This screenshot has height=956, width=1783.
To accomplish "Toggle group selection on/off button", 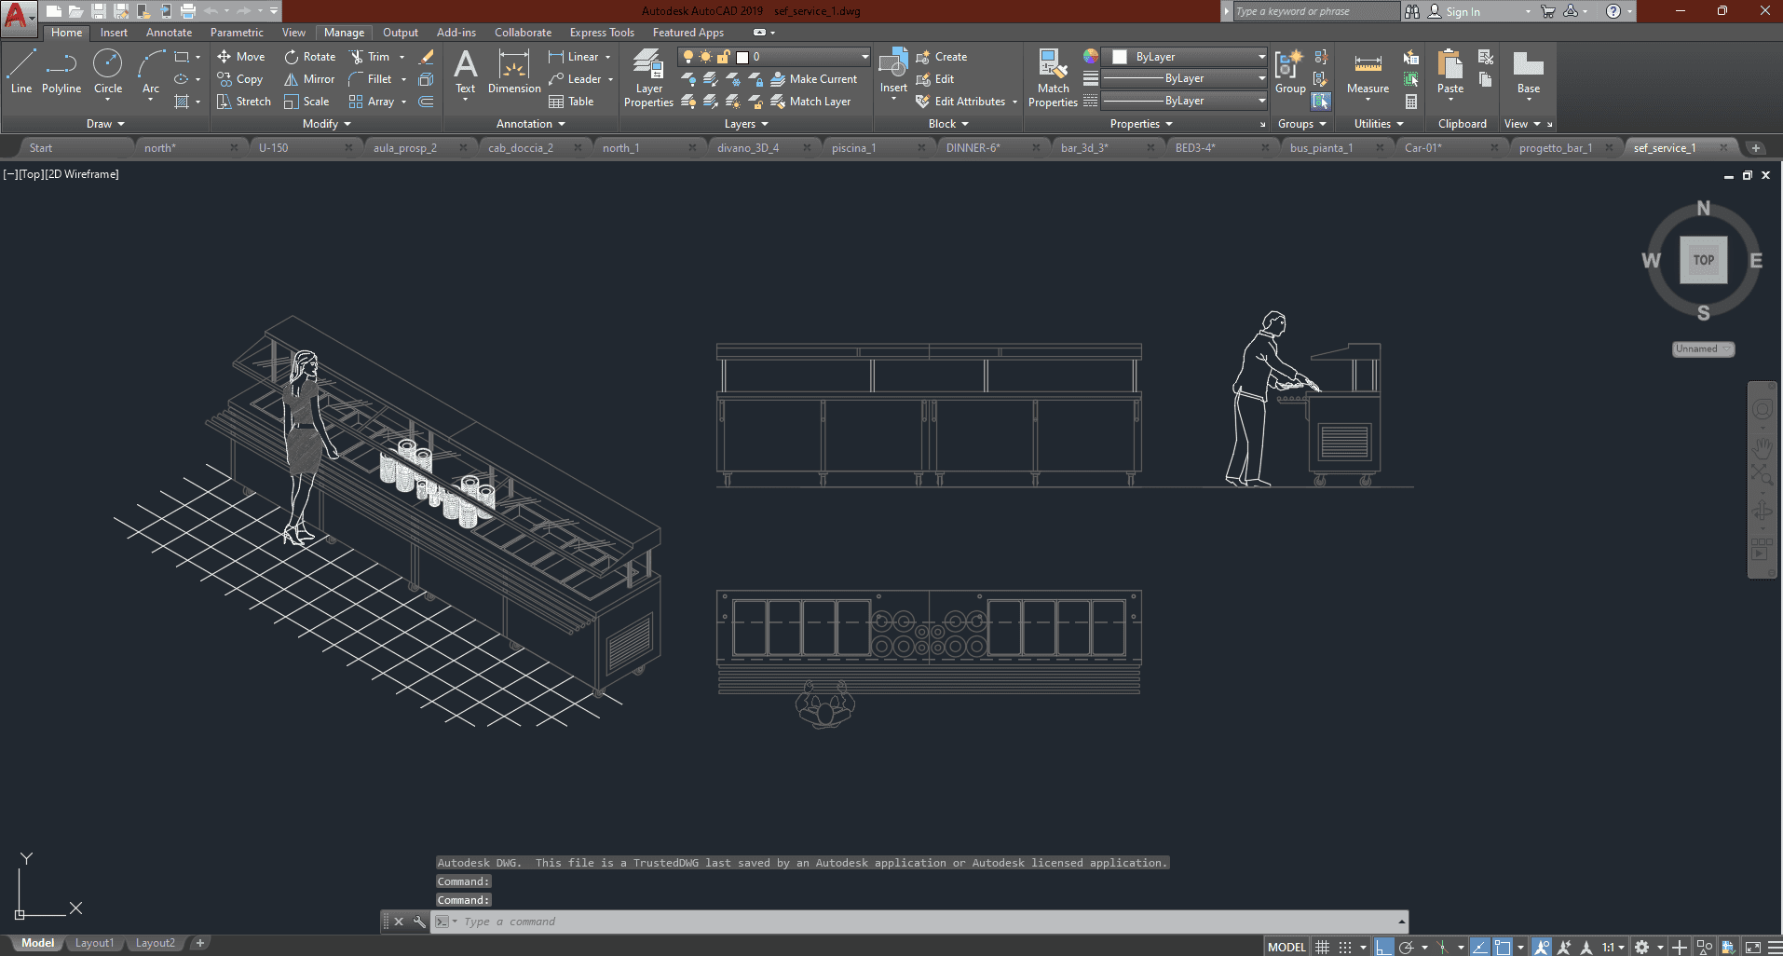I will click(x=1321, y=102).
